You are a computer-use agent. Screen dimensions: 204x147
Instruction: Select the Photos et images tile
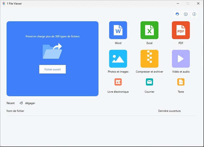coord(118,59)
